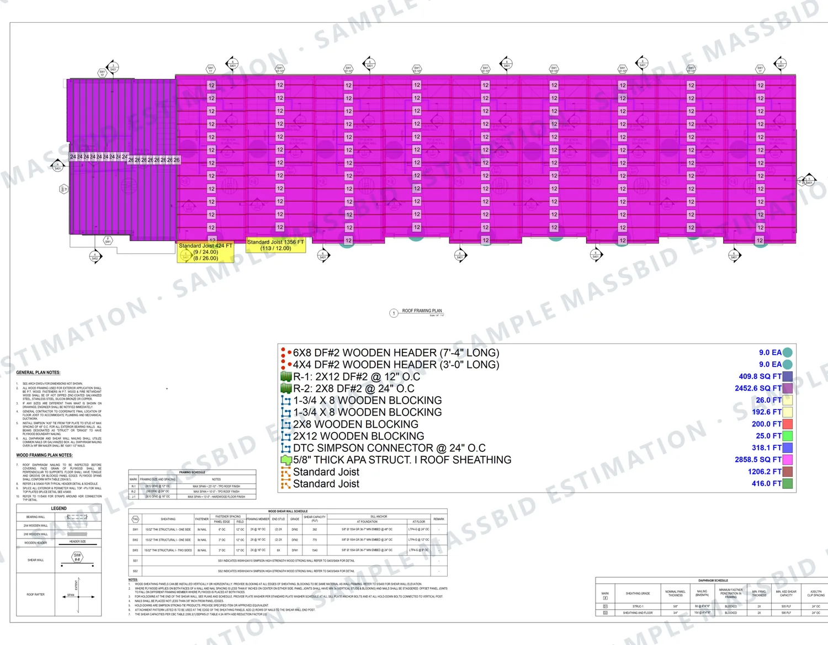Click the green swatch next to 416.0 FT

[788, 484]
